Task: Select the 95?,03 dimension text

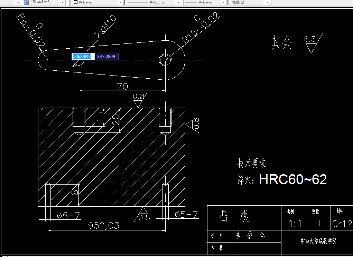Action: tap(104, 225)
